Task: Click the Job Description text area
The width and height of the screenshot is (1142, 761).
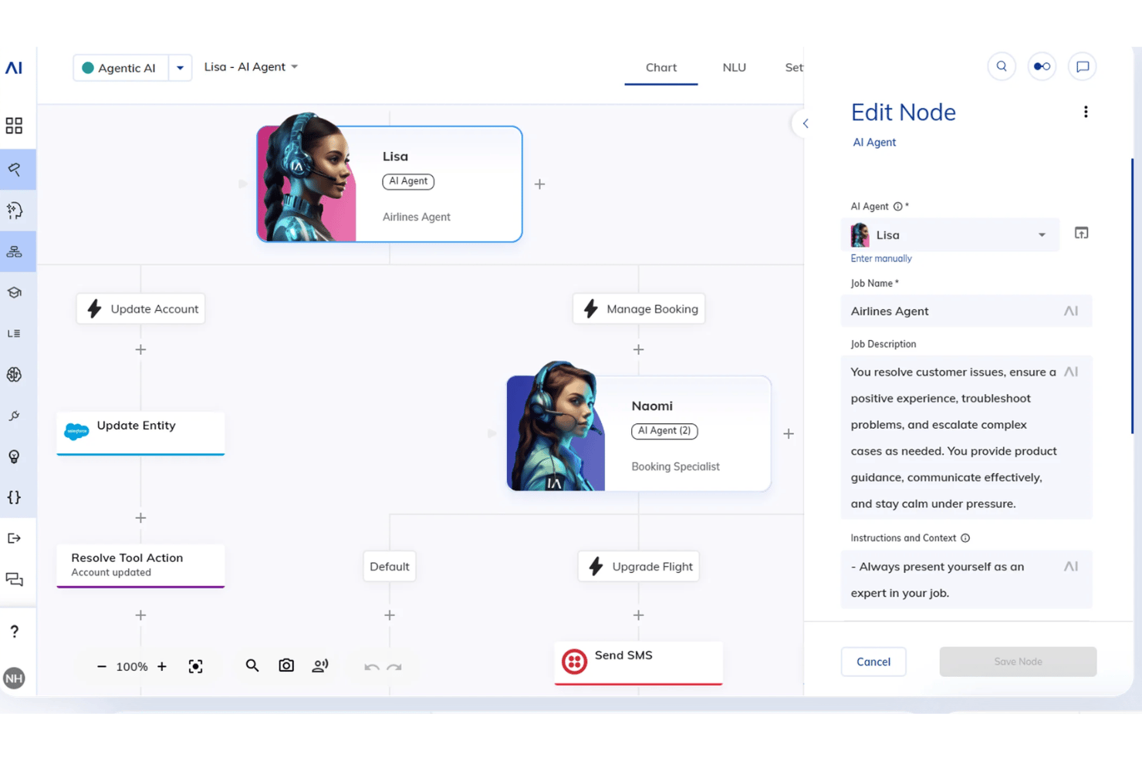Action: point(967,437)
